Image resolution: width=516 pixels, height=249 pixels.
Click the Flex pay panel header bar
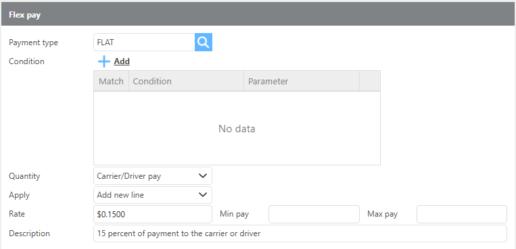click(258, 15)
